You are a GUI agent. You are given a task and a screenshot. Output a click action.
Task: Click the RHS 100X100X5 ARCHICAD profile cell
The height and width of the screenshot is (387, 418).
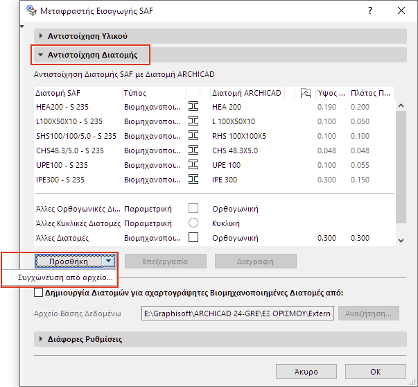[239, 136]
